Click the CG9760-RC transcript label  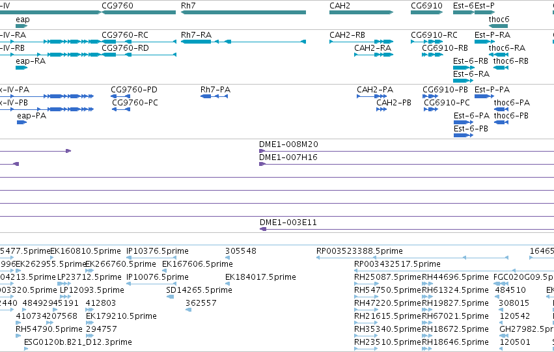tap(125, 35)
